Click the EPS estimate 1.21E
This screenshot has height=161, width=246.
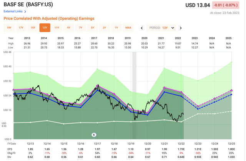coord(198,149)
